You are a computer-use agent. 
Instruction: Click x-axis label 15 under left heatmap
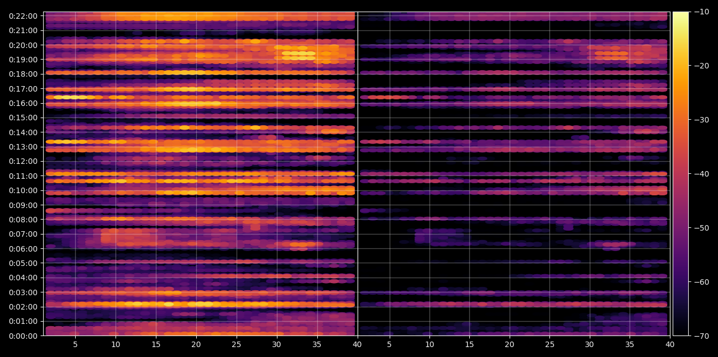point(156,344)
